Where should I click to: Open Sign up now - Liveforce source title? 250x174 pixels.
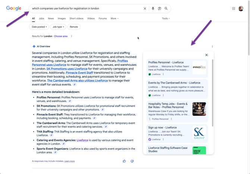coord(162,128)
